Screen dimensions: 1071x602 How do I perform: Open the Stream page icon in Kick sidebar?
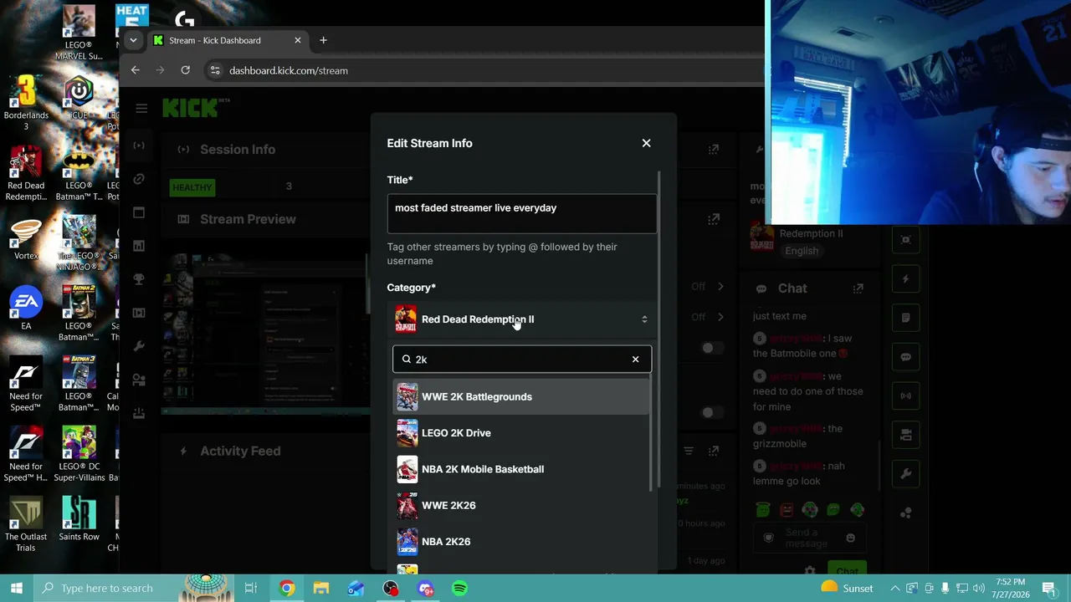point(139,145)
